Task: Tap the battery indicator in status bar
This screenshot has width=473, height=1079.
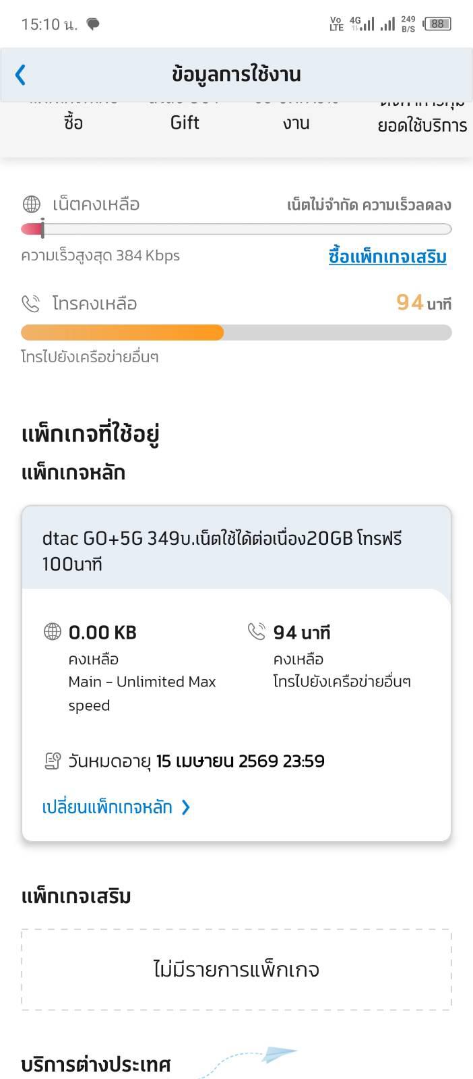Action: click(x=437, y=24)
